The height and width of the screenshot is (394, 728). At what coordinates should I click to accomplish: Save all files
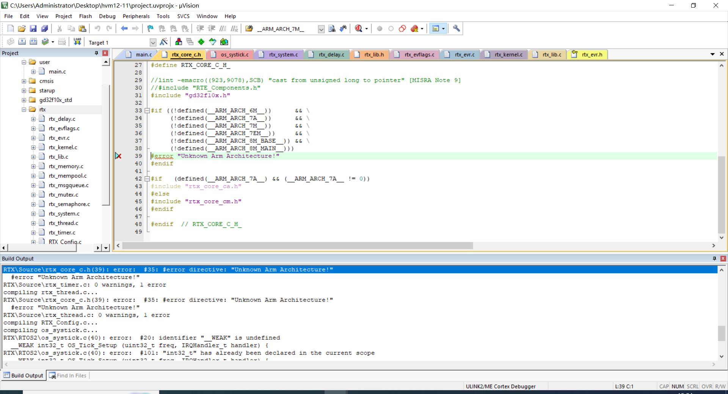click(44, 28)
